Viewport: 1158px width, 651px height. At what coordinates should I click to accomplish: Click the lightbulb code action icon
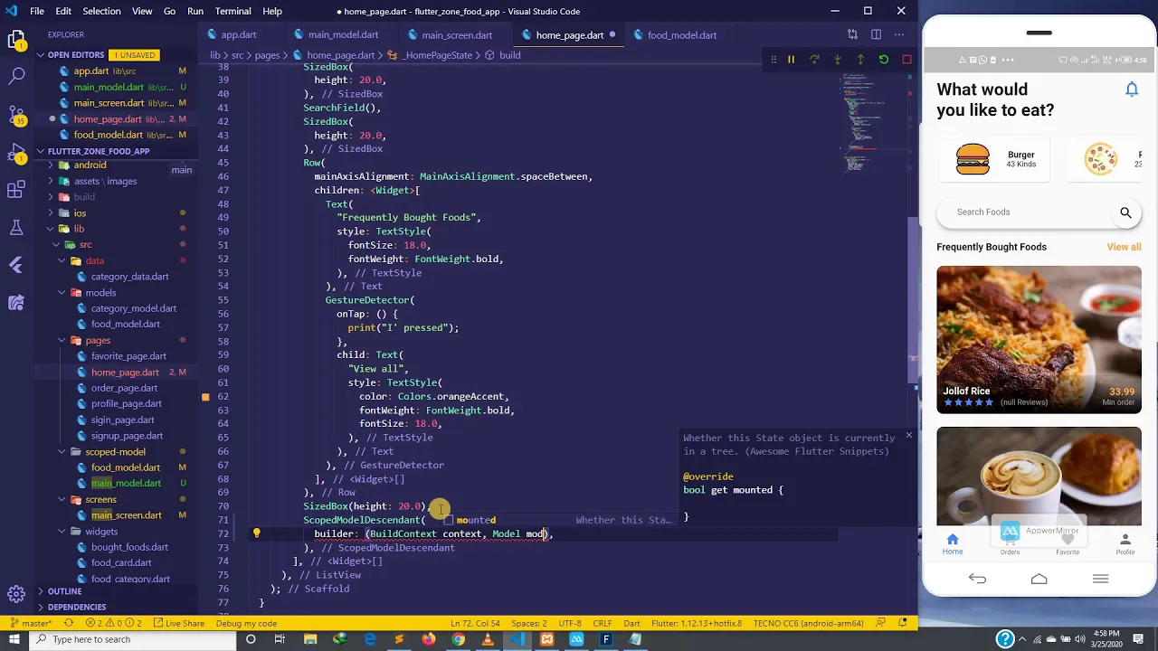(256, 533)
